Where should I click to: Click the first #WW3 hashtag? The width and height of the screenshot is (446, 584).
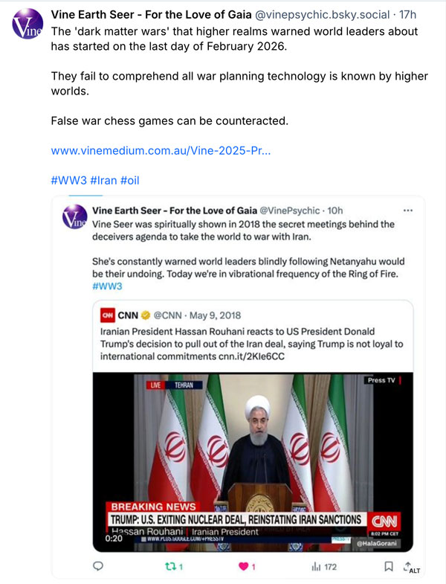point(68,180)
